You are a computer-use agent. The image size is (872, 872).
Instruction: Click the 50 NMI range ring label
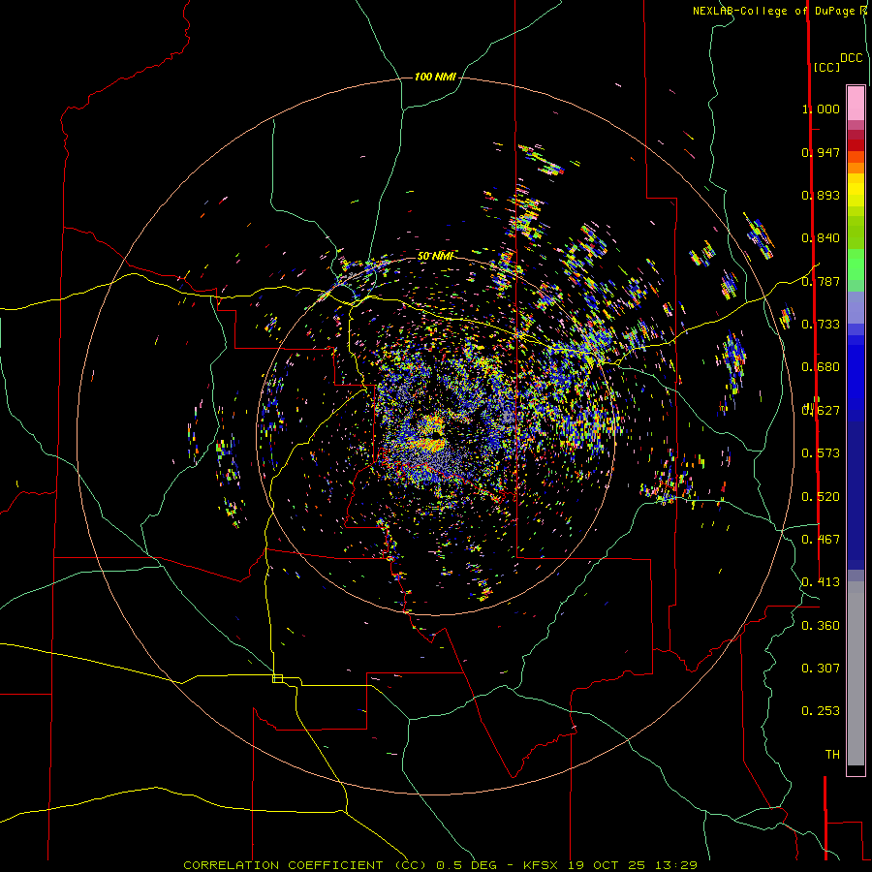pyautogui.click(x=435, y=256)
